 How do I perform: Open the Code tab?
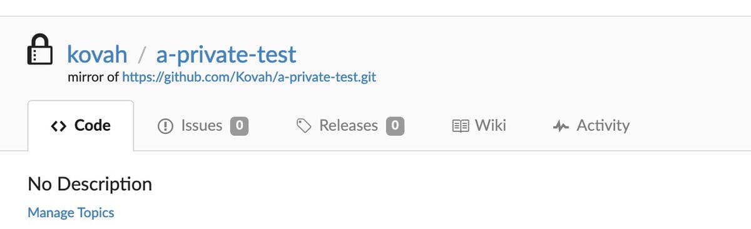click(81, 126)
